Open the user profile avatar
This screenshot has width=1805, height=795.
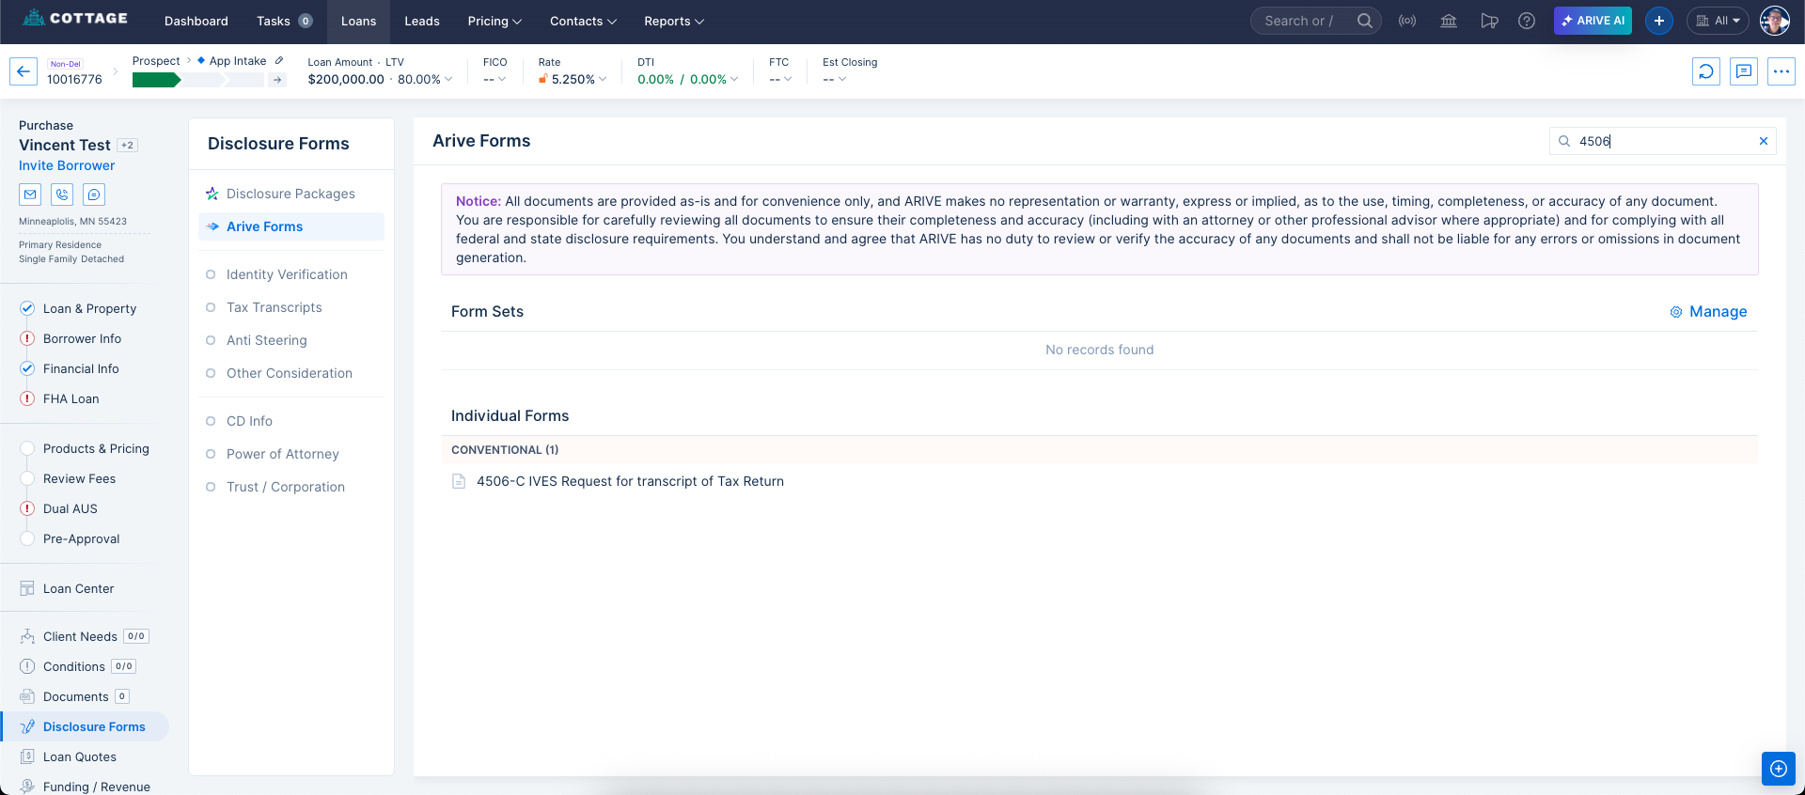pyautogui.click(x=1775, y=21)
